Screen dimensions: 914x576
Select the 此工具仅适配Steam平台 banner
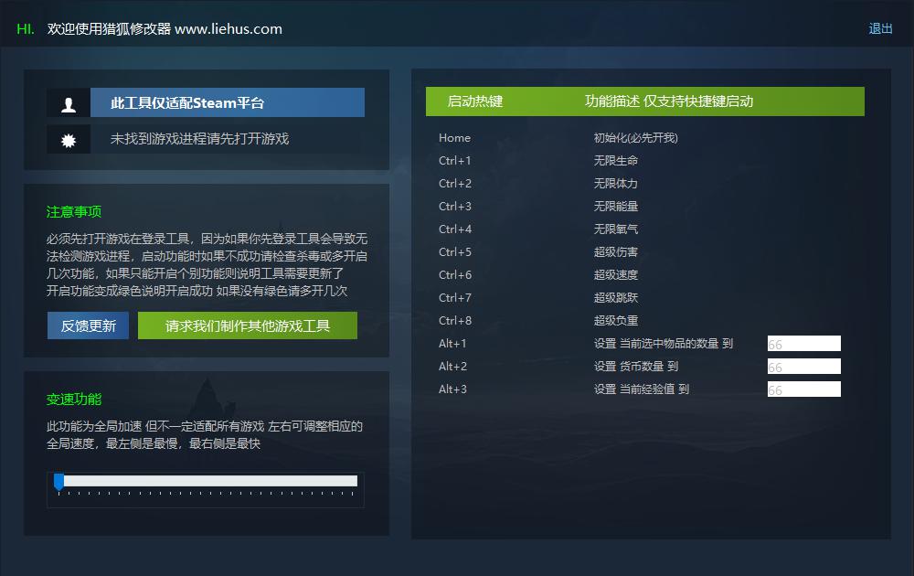pyautogui.click(x=228, y=102)
